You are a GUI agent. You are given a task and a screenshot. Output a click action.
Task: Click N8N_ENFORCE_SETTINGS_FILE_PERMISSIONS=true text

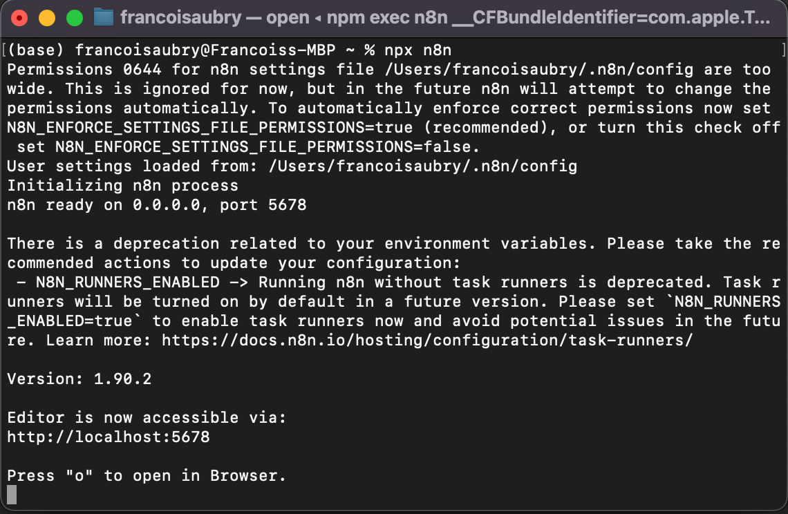click(210, 127)
